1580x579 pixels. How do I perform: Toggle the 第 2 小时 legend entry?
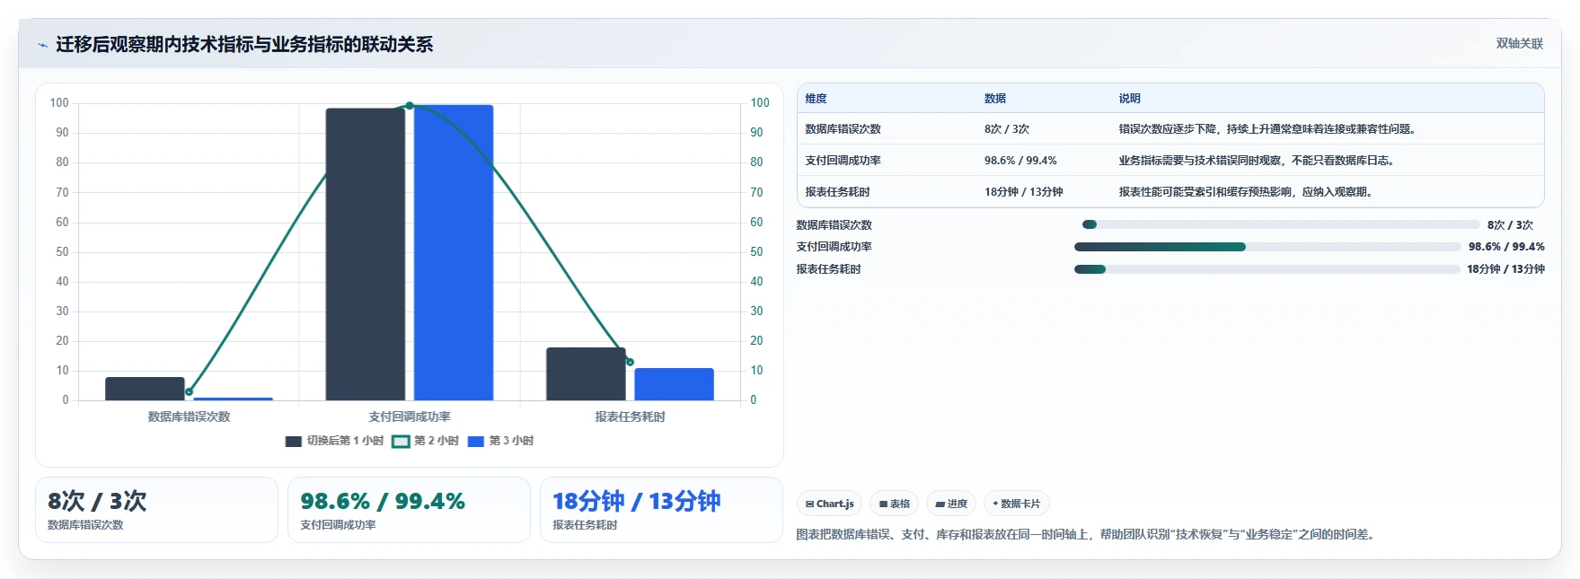(x=426, y=441)
